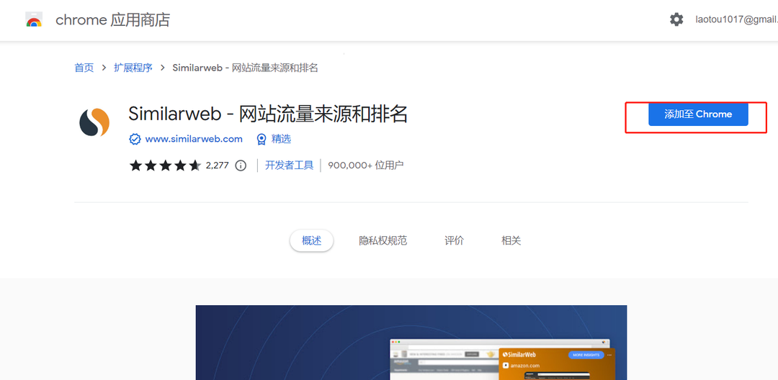
Task: Click the Similarweb extension logo icon
Action: click(x=94, y=122)
